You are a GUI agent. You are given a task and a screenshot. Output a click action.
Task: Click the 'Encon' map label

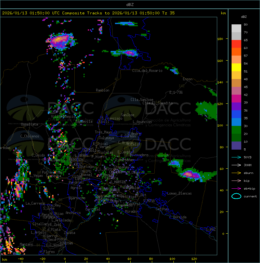click(x=187, y=79)
